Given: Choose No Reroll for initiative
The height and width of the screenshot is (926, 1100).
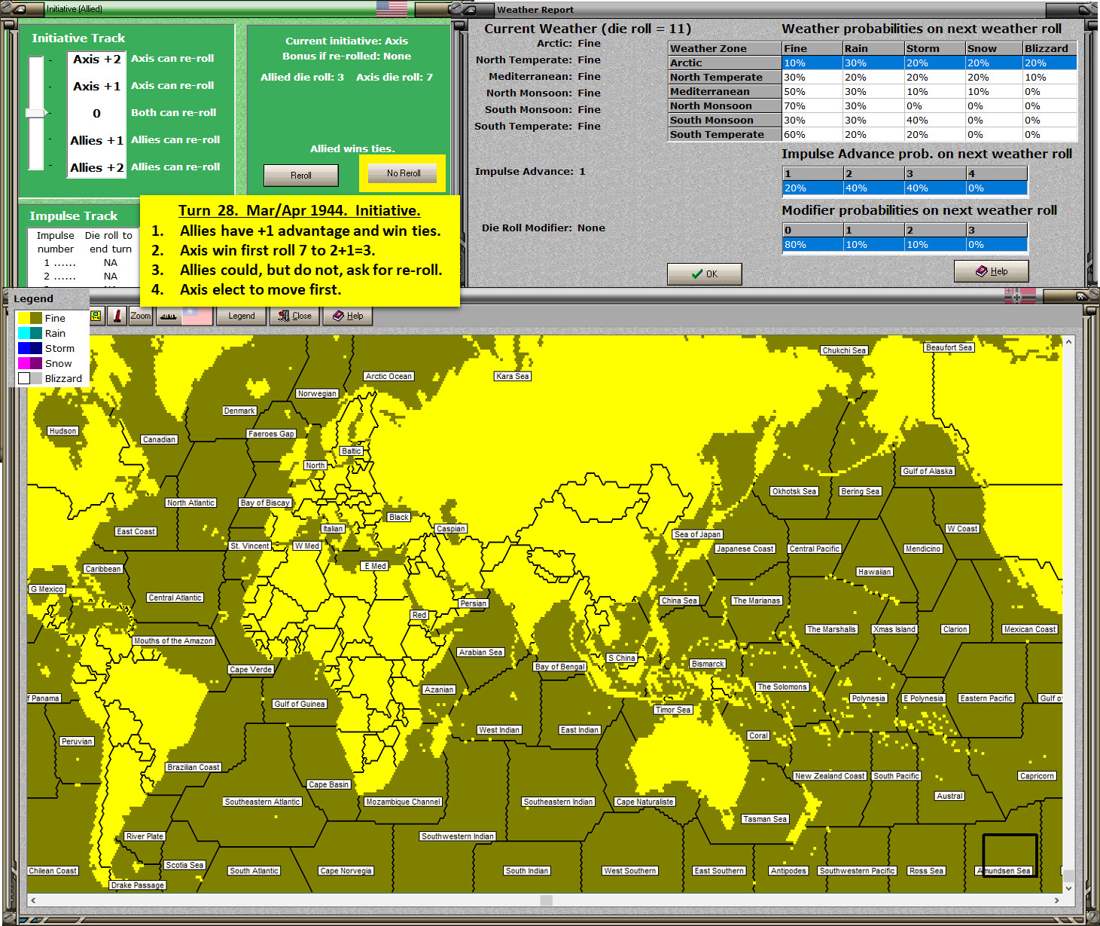Looking at the screenshot, I should 404,173.
